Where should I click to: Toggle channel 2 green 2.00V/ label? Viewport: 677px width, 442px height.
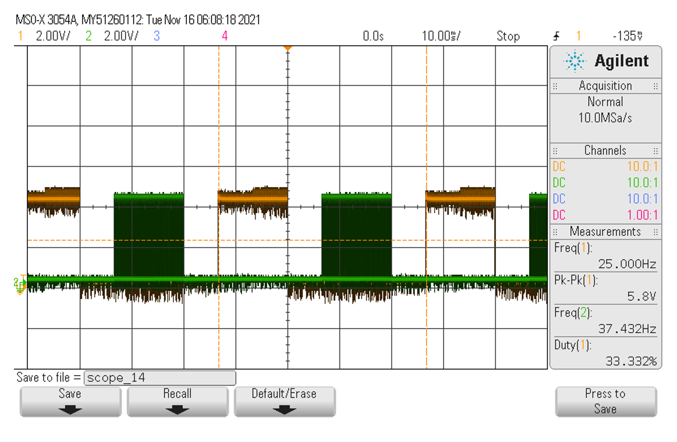pyautogui.click(x=113, y=36)
